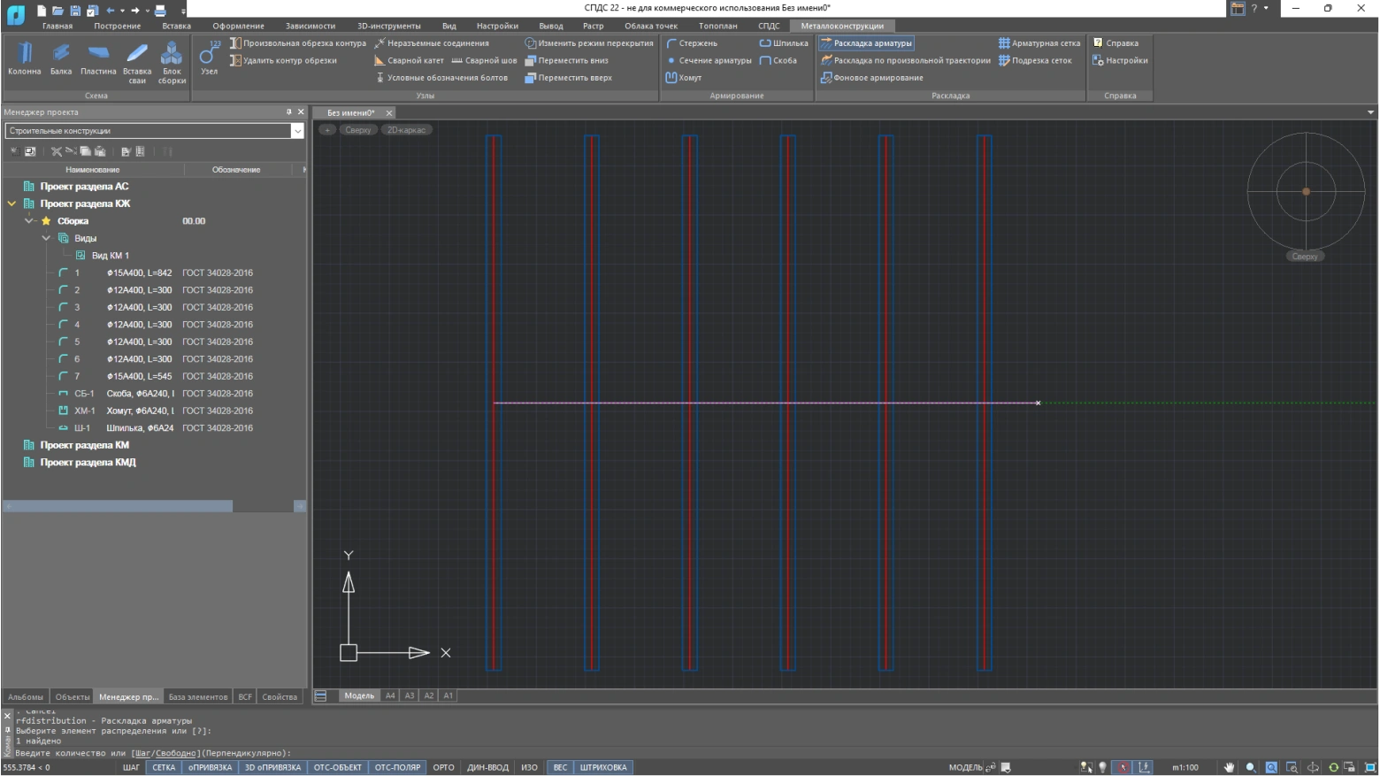Collapse the Проект раздела КЖ node
Viewport: 1380px width, 776px height.
[x=11, y=204]
